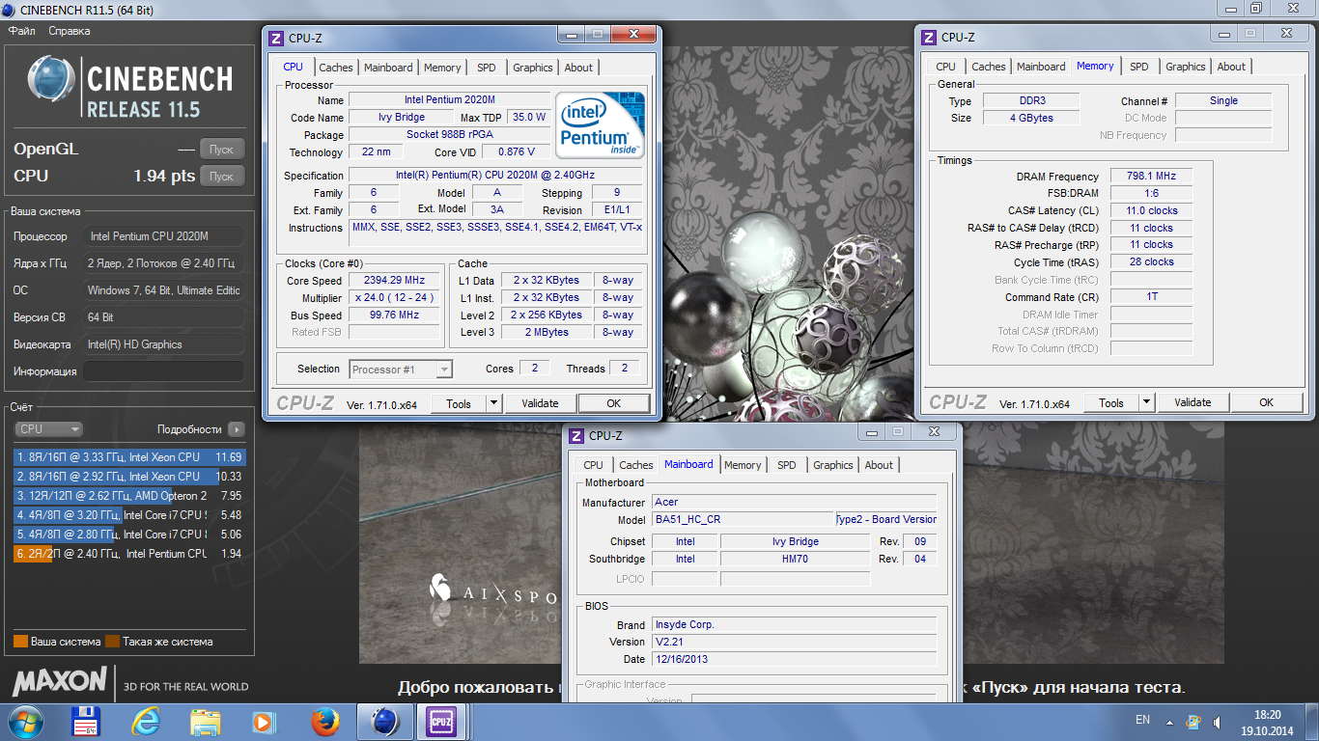Switch to Graphics tab in Memory window
The height and width of the screenshot is (741, 1319).
1186,67
